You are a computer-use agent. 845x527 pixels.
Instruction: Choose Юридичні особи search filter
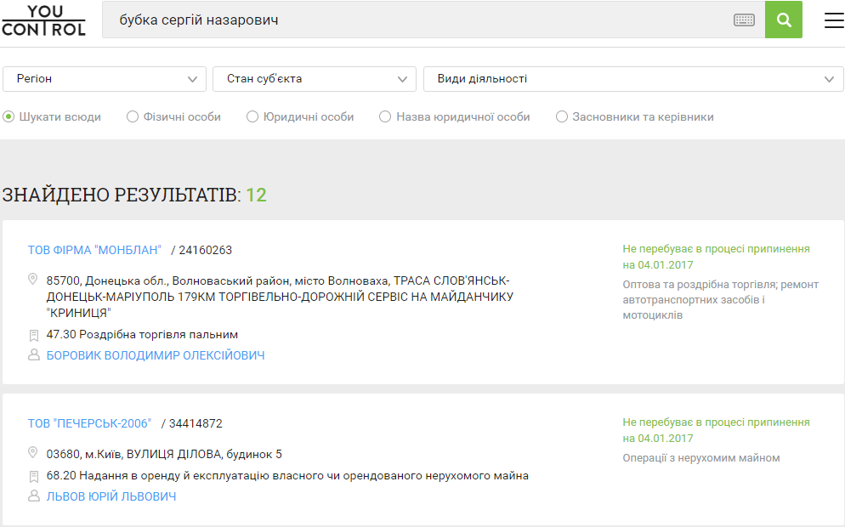click(x=252, y=116)
